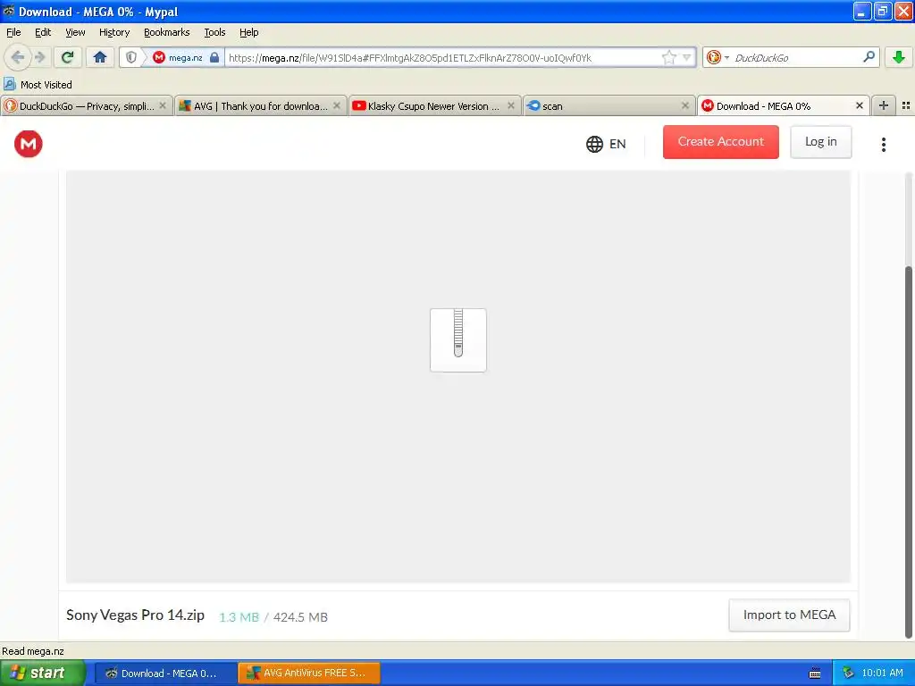The height and width of the screenshot is (686, 915).
Task: Open the downloads green arrow button
Action: tap(899, 57)
